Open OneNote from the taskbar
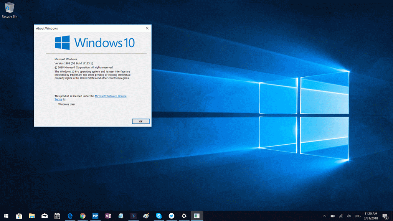The height and width of the screenshot is (221, 393). click(x=108, y=216)
